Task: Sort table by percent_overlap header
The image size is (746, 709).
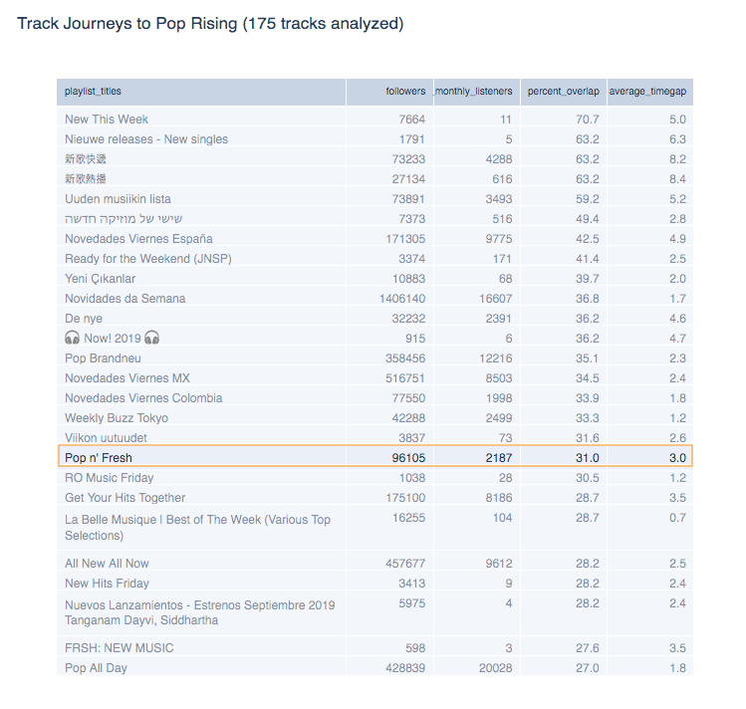Action: [563, 92]
